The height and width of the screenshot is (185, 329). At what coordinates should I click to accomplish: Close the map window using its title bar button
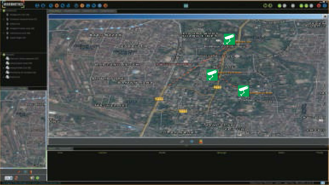[325, 16]
